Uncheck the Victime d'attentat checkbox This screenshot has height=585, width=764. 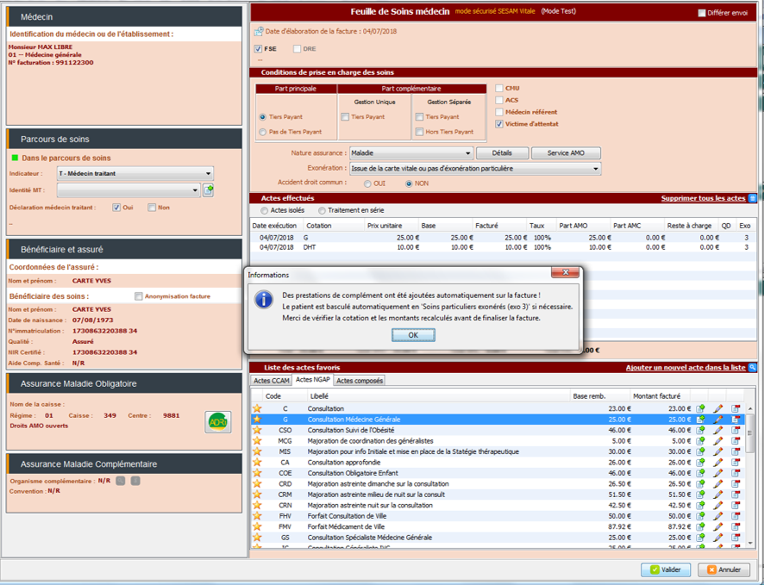(499, 124)
